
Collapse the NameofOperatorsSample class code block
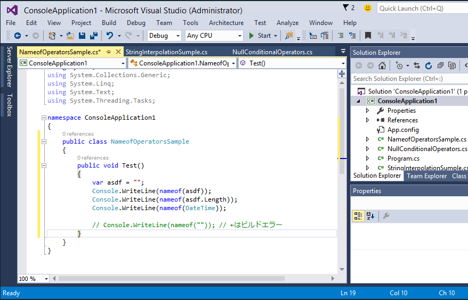pyautogui.click(x=44, y=142)
